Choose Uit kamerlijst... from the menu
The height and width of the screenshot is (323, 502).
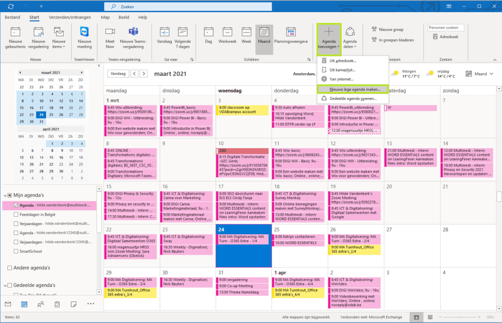coord(352,70)
